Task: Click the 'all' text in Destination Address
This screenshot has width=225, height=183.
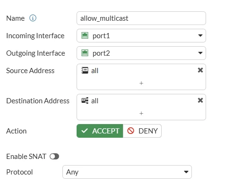Action: 95,101
